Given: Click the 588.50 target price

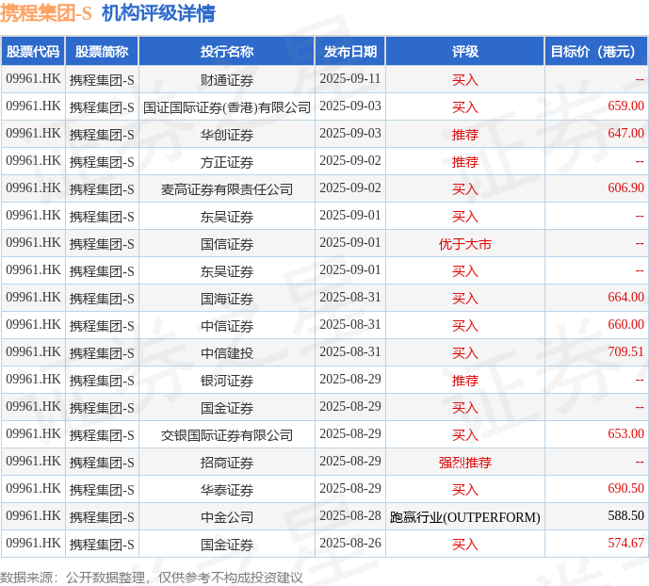Looking at the screenshot, I should [625, 515].
